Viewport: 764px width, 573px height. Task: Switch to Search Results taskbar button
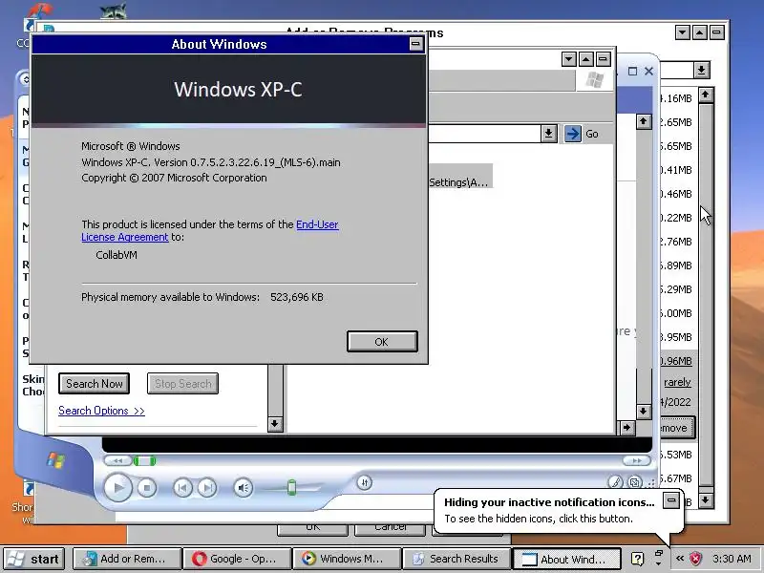click(457, 559)
